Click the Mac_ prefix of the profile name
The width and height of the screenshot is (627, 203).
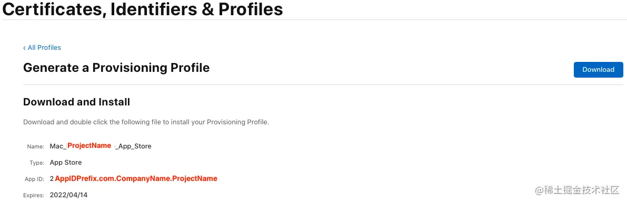pyautogui.click(x=57, y=146)
